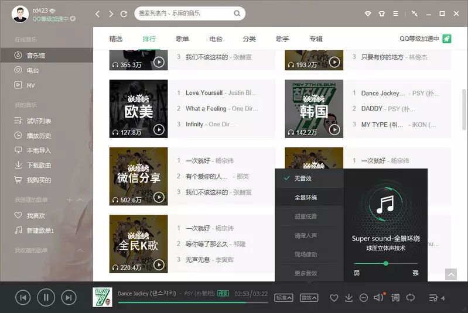Click the back-to-top arrow button
The height and width of the screenshot is (313, 468).
(450, 274)
